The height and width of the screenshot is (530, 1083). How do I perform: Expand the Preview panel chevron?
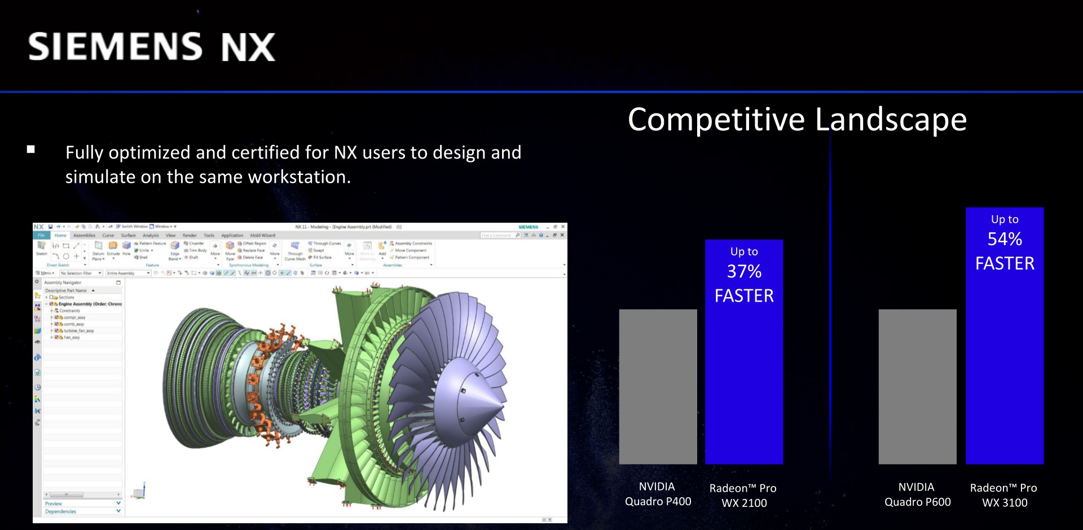(118, 503)
